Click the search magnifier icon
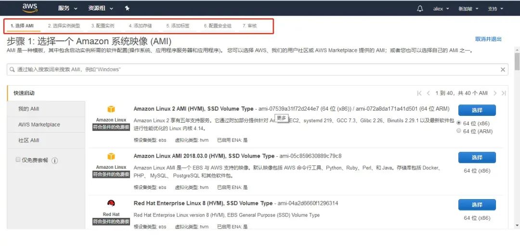Image resolution: width=520 pixels, height=252 pixels. click(x=12, y=70)
